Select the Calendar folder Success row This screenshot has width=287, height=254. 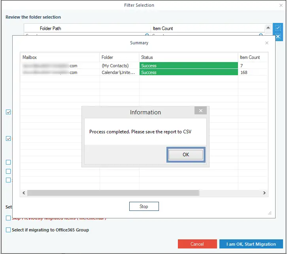(x=144, y=72)
